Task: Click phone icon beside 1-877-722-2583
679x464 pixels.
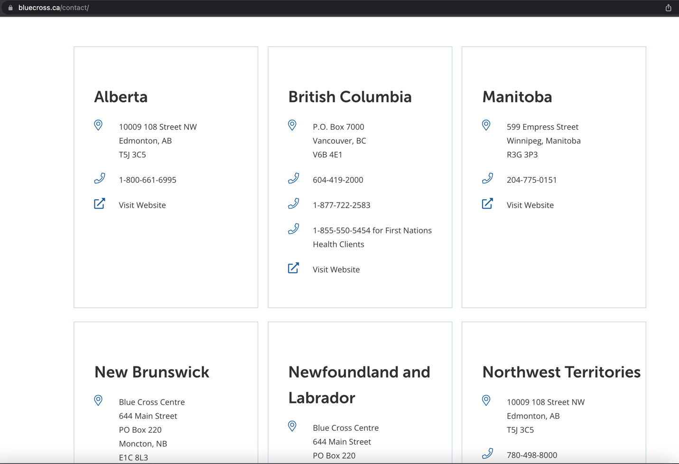Action: click(x=294, y=204)
